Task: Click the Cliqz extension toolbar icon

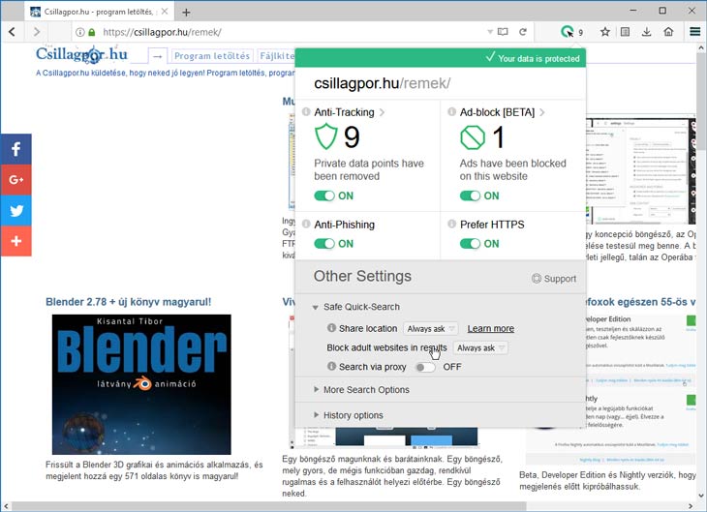Action: pyautogui.click(x=568, y=32)
